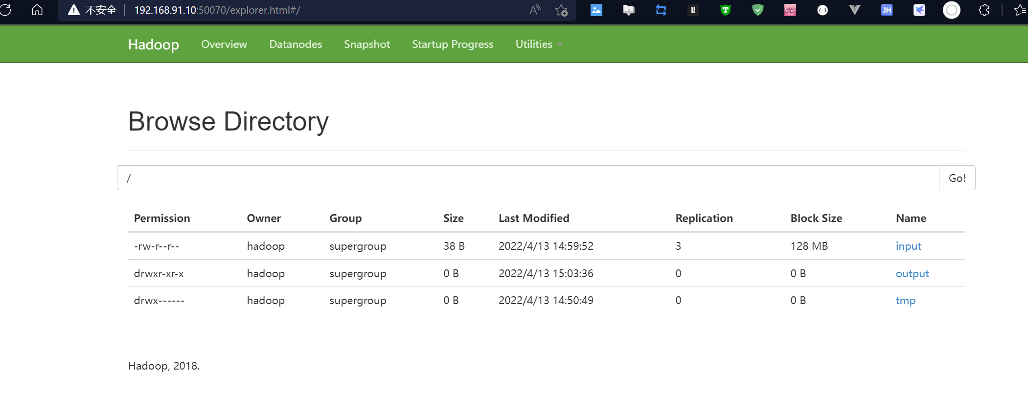Switch to the Startup Progress tab
Viewport: 1028px width, 417px height.
pyautogui.click(x=452, y=44)
